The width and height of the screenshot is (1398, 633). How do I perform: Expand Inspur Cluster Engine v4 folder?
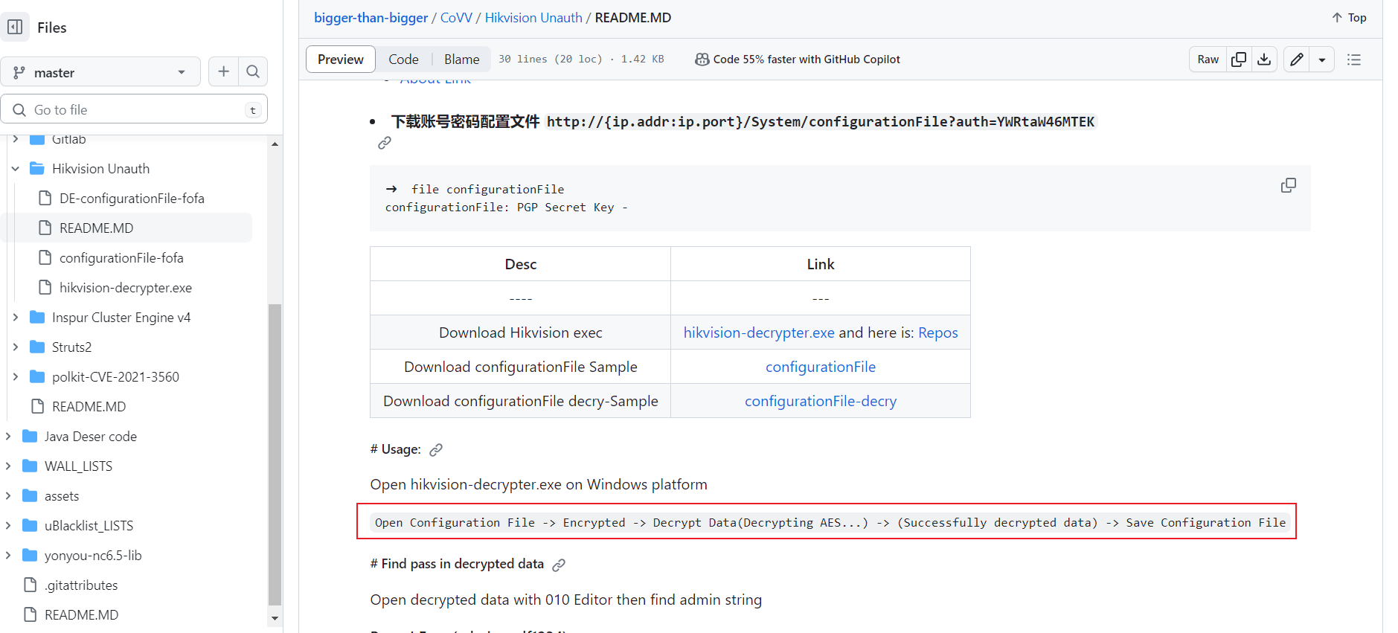tap(16, 318)
